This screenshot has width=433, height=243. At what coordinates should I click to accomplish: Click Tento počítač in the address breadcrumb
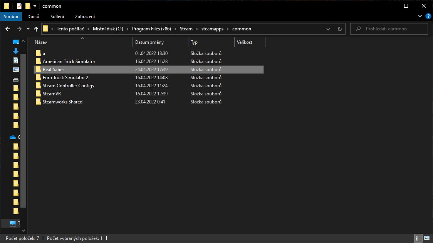click(70, 29)
